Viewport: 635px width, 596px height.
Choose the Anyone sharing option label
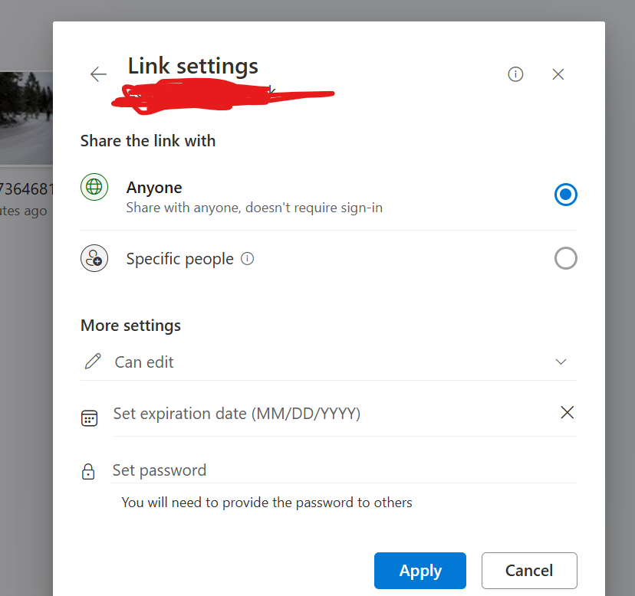coord(154,188)
